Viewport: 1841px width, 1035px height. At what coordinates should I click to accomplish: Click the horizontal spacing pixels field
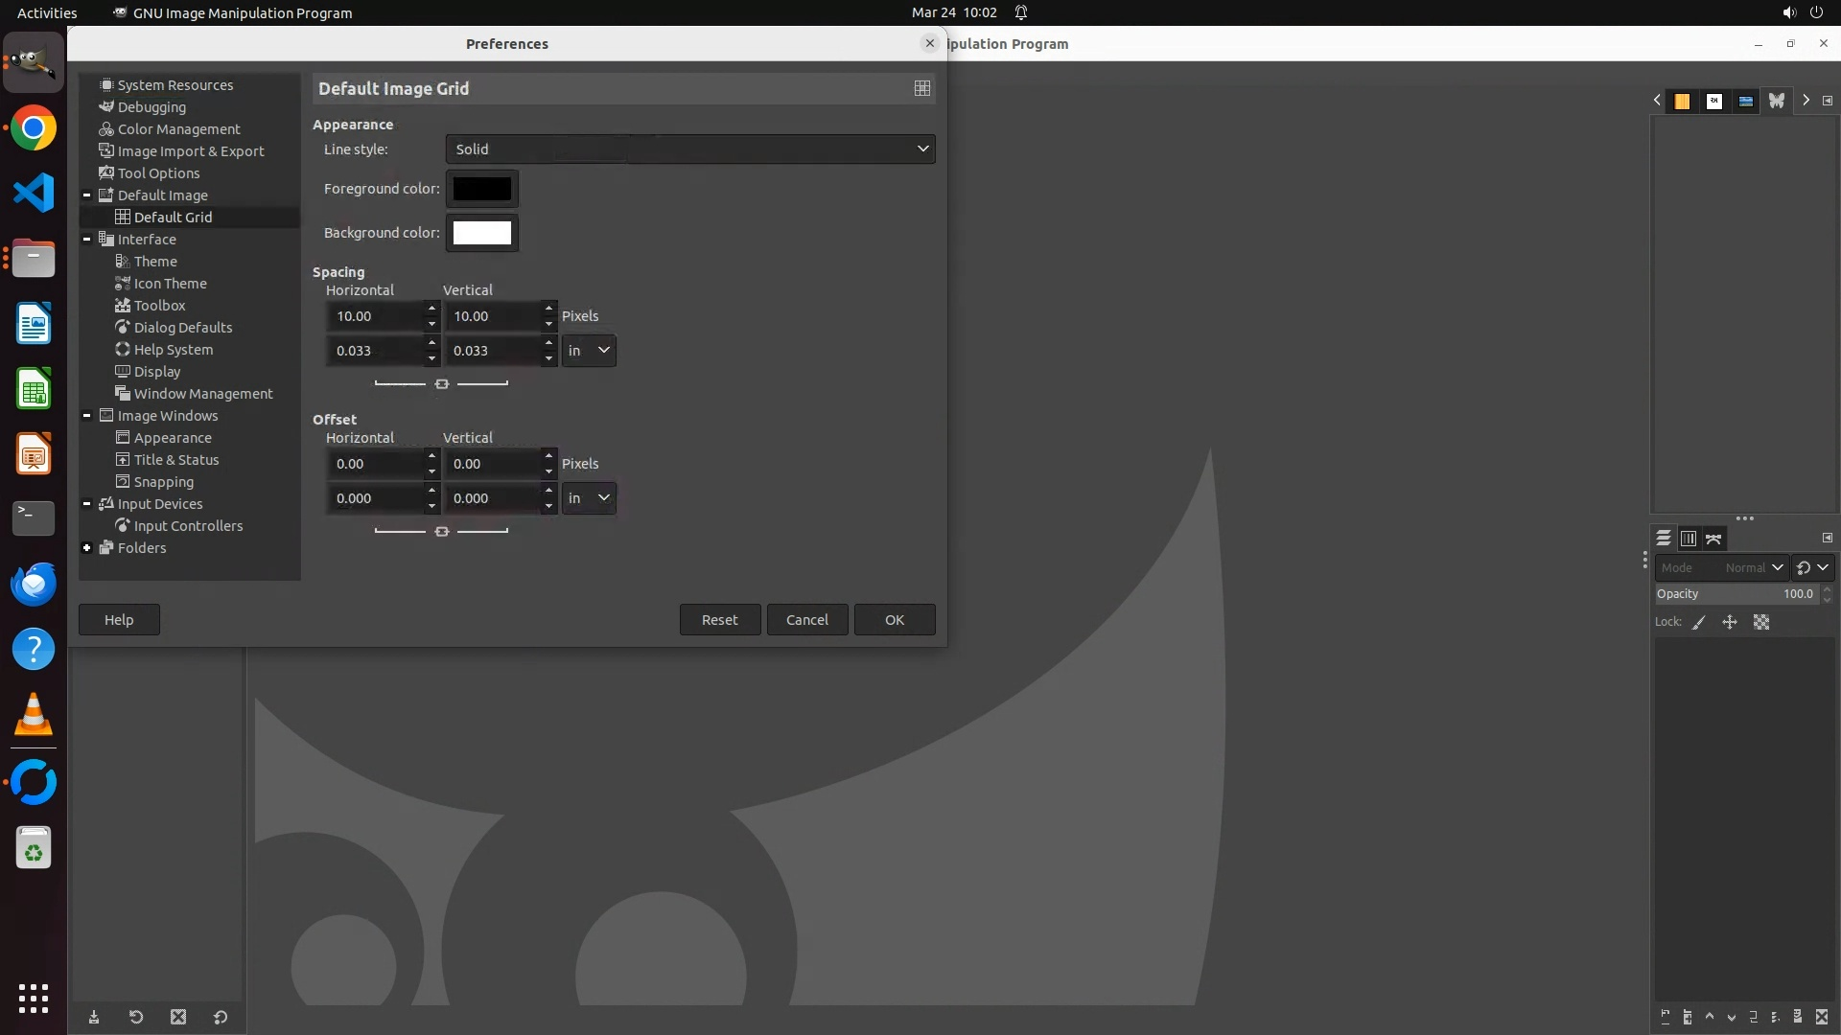click(376, 316)
